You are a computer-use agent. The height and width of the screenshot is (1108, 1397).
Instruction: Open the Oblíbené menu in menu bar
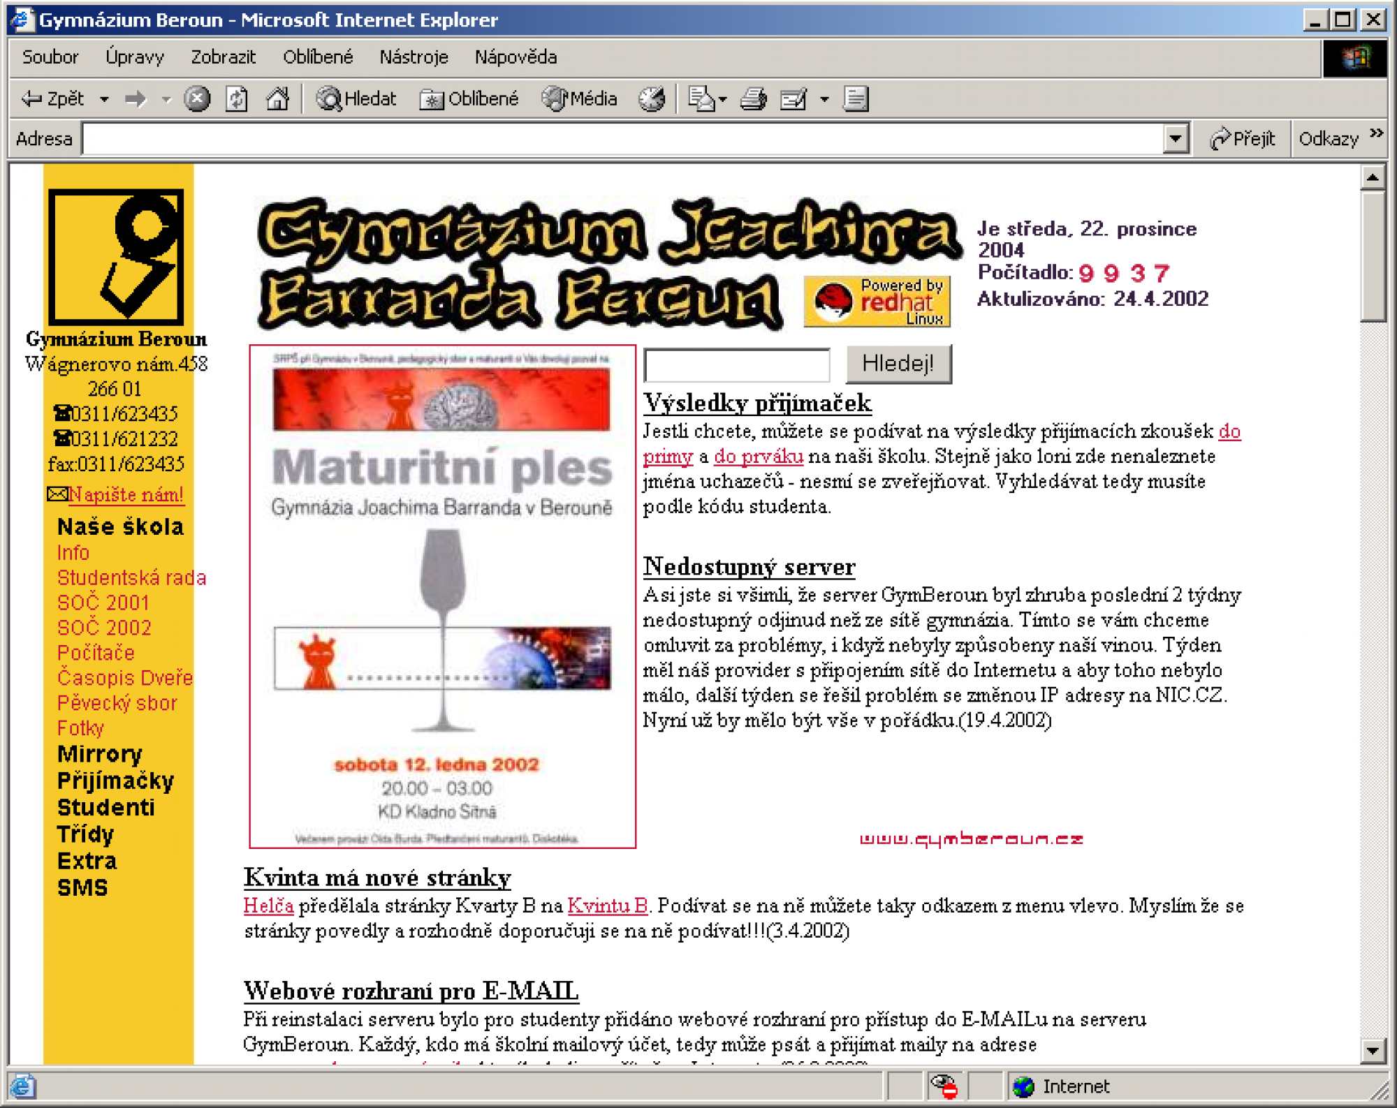coord(318,57)
